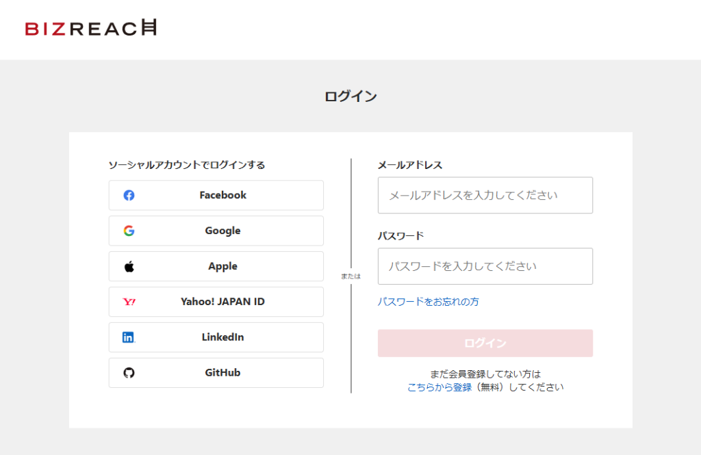Screen dimensions: 701x455
Task: Open こちらから登録 registration link
Action: coord(439,387)
